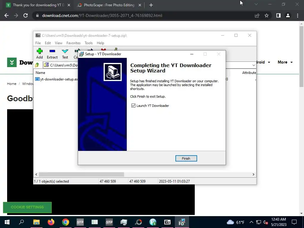Viewport: 304px width, 228px height.
Task: Open PhotoScape icon in taskbar
Action: point(138,222)
